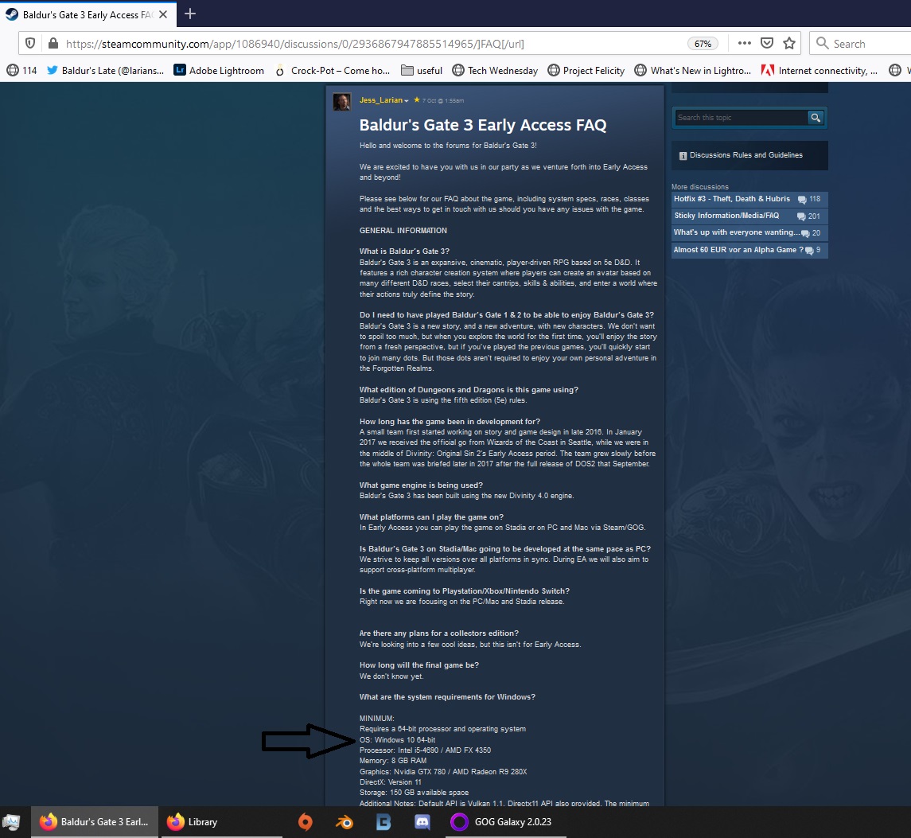This screenshot has height=838, width=911.
Task: Open Discord from the taskbar
Action: [x=422, y=822]
